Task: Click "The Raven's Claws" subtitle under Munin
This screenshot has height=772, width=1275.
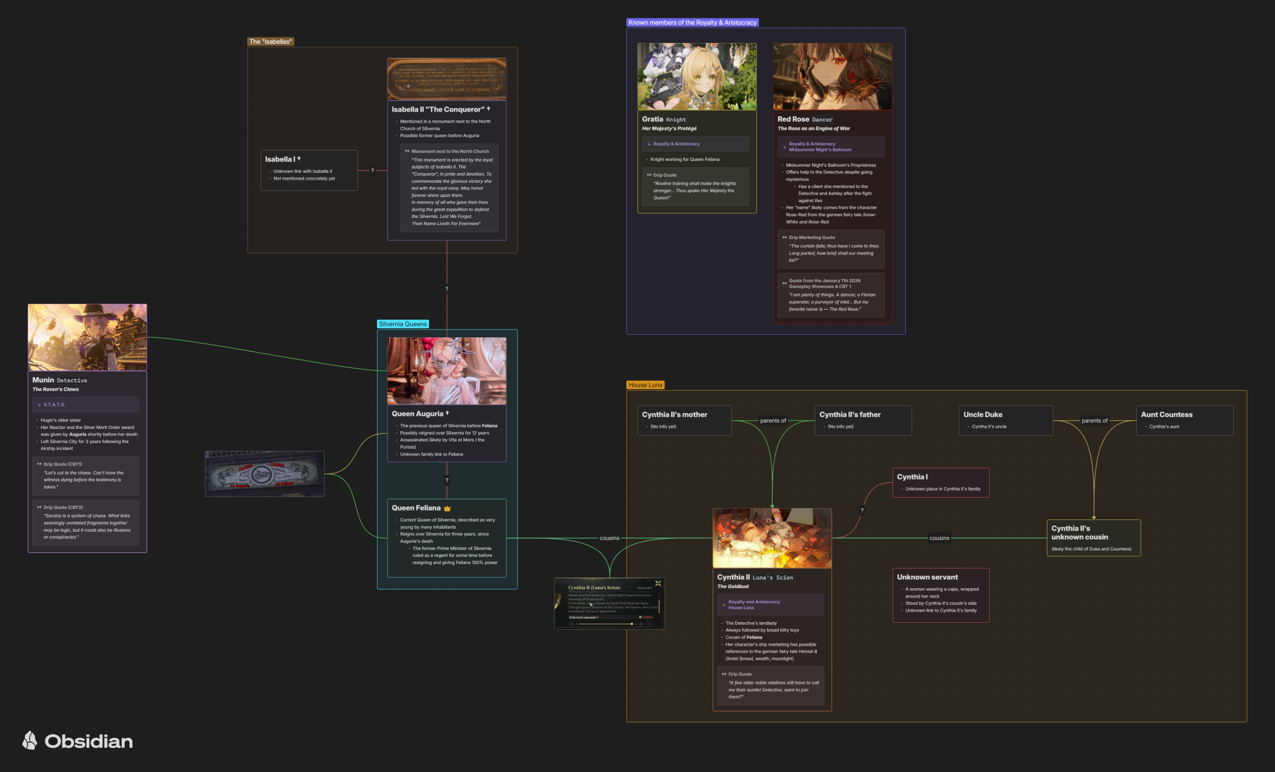Action: (55, 389)
